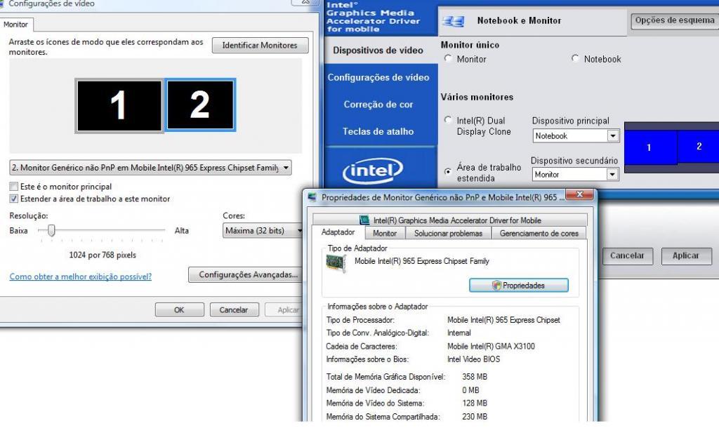Click Identificar Monitores button
Viewport: 719px width, 433px height.
(x=260, y=46)
